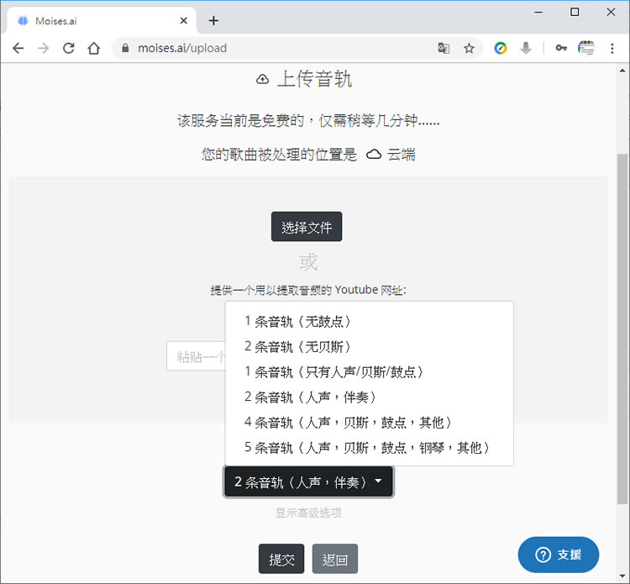Open the browser home page icon
630x584 pixels.
coord(94,49)
